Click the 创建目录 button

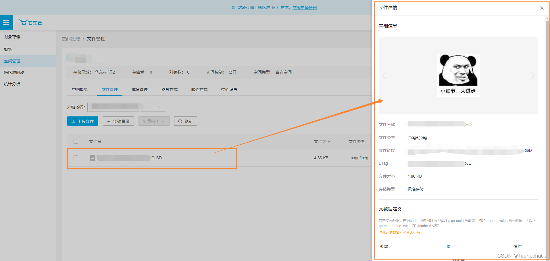pos(118,121)
